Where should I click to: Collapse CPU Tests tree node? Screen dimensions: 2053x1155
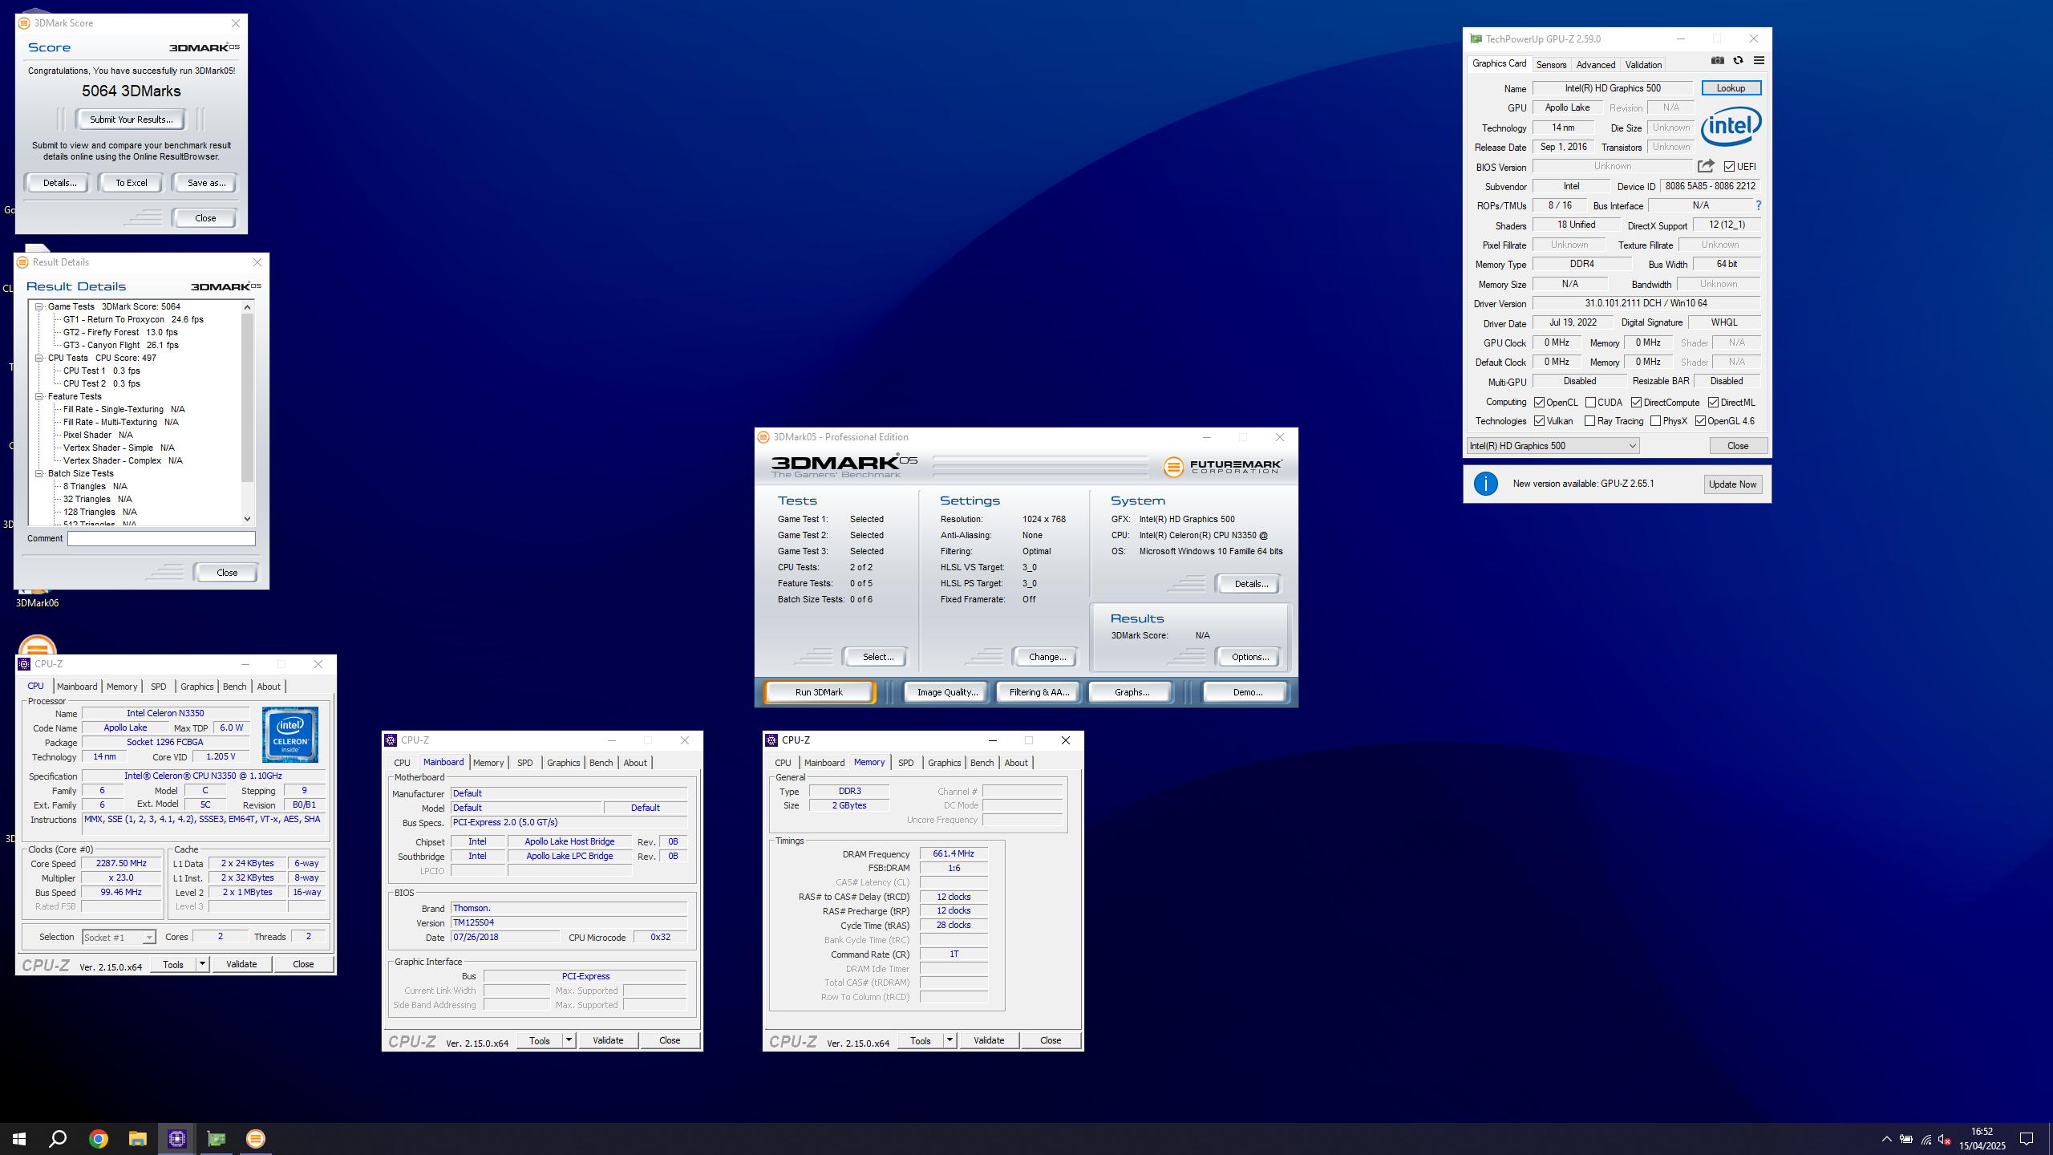(x=38, y=358)
